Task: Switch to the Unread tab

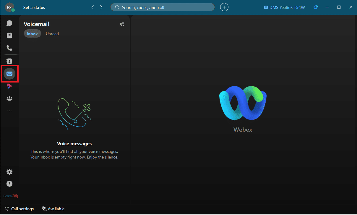Action: [x=52, y=34]
